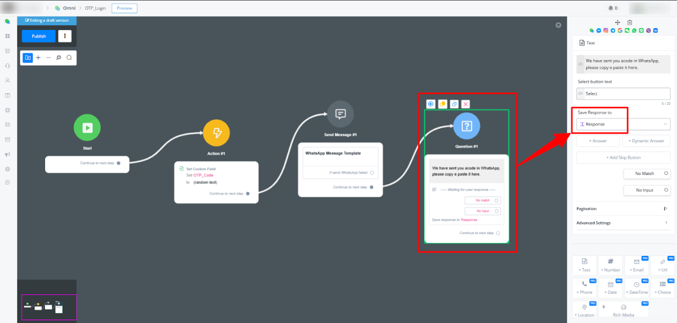Screen dimensions: 677x323
Task: Select the No Match connector radio
Action: click(x=666, y=174)
